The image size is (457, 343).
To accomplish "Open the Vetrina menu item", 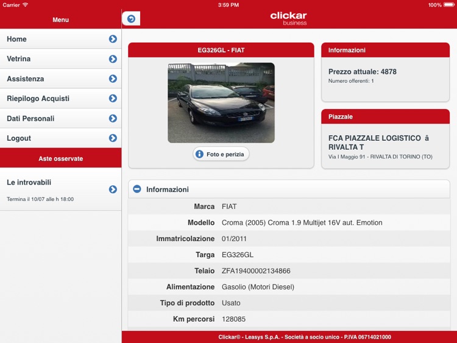I will (x=60, y=59).
